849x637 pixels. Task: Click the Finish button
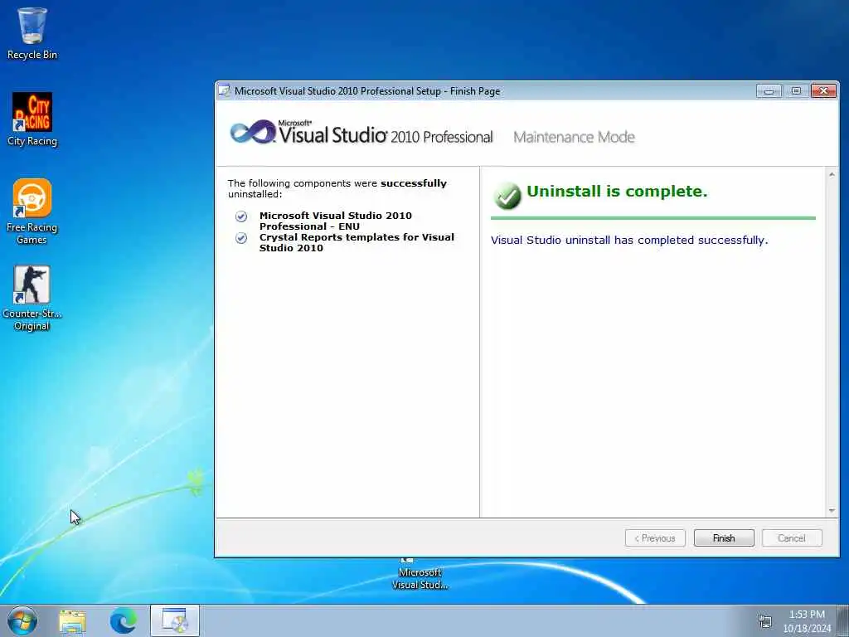click(x=723, y=537)
